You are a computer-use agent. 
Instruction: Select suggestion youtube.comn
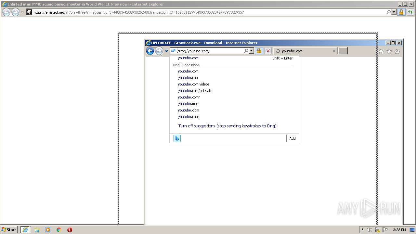234,97
